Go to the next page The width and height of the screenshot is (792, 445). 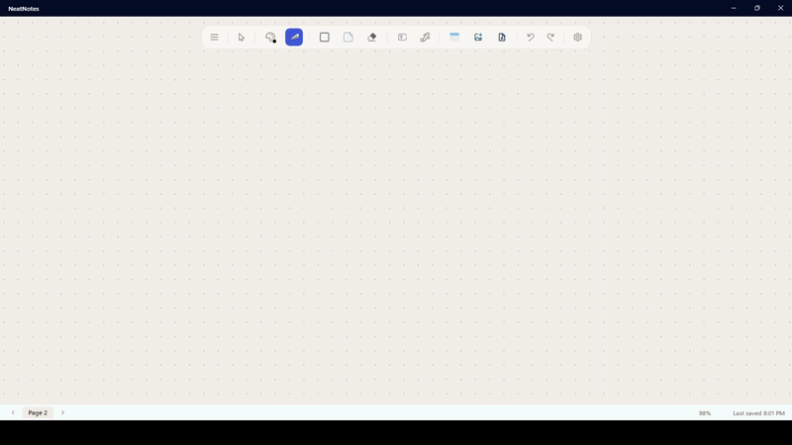pyautogui.click(x=63, y=412)
